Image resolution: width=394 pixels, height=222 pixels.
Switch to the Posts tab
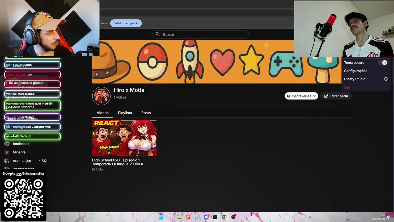pyautogui.click(x=146, y=113)
